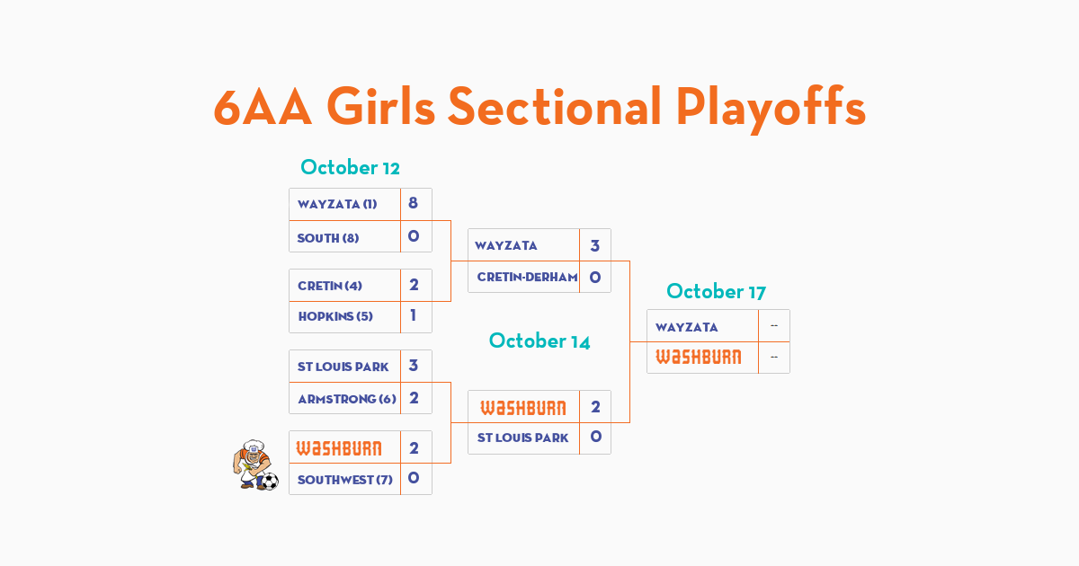Click the Southwest (7) team cell

coord(345,479)
